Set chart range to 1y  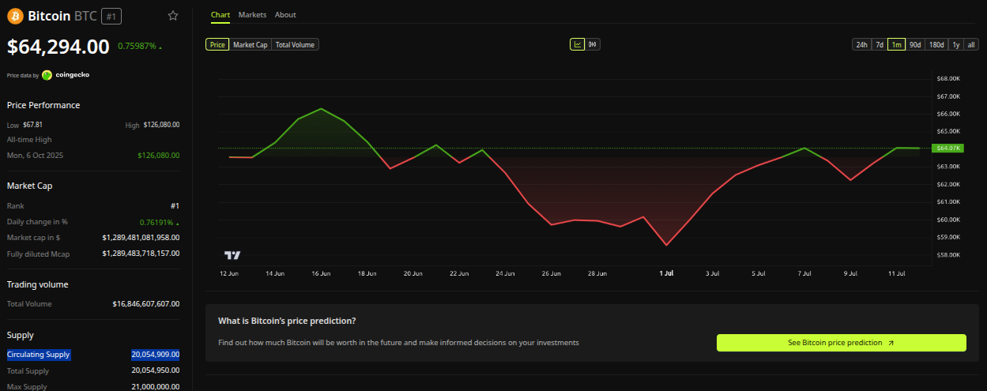click(x=956, y=44)
